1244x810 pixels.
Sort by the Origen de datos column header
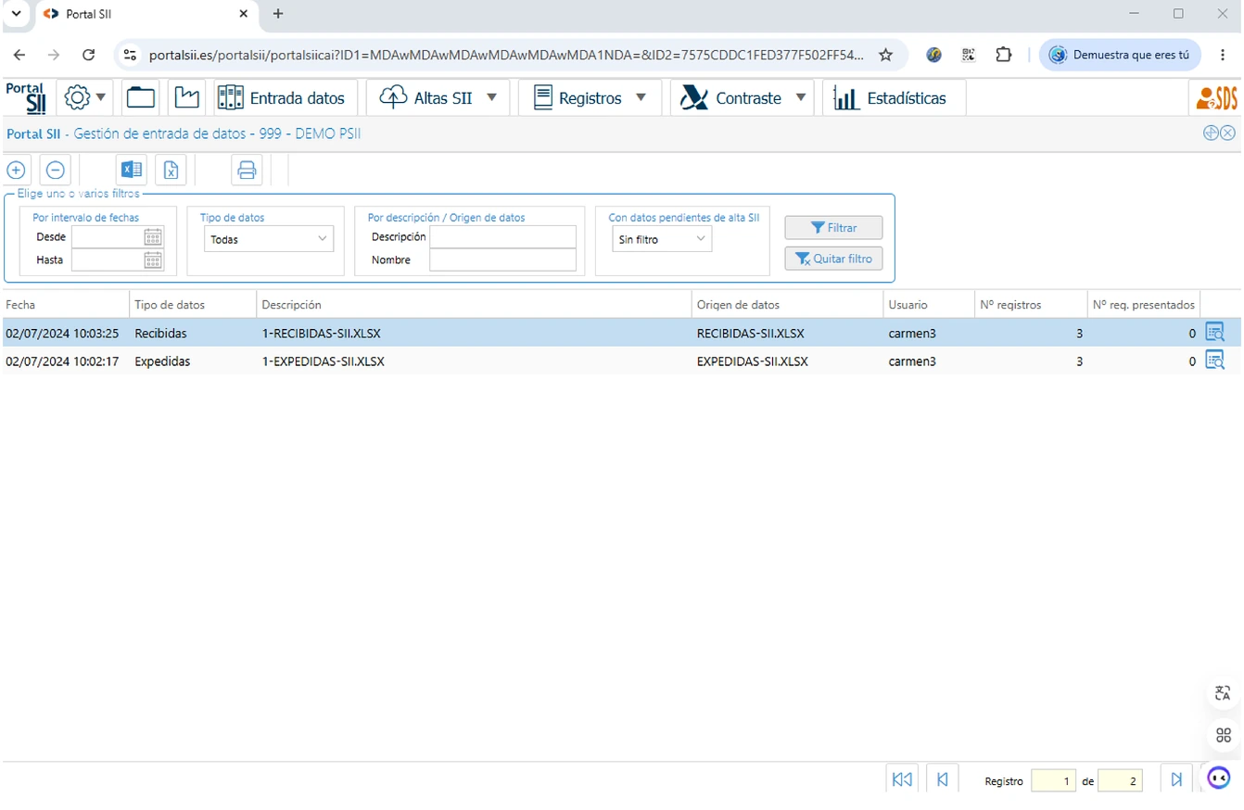(x=787, y=304)
